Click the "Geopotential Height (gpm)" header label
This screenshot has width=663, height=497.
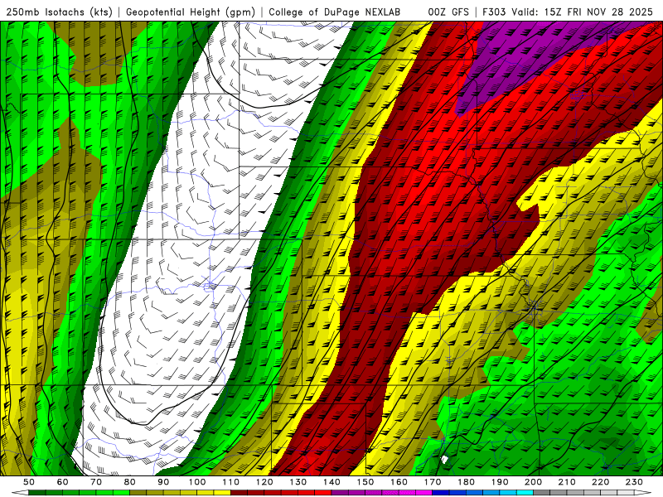(x=191, y=12)
